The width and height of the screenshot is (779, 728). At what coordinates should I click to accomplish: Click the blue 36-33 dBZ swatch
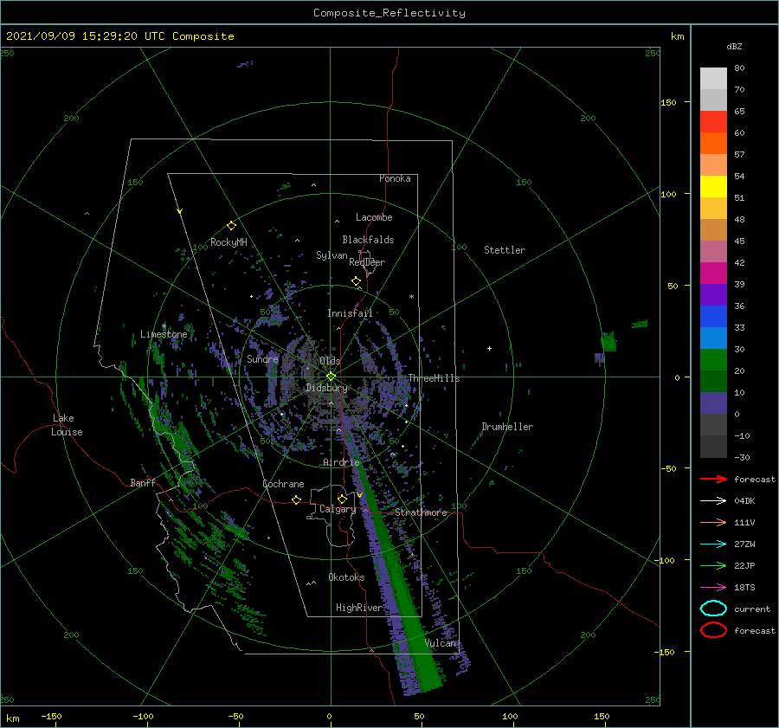[x=713, y=317]
